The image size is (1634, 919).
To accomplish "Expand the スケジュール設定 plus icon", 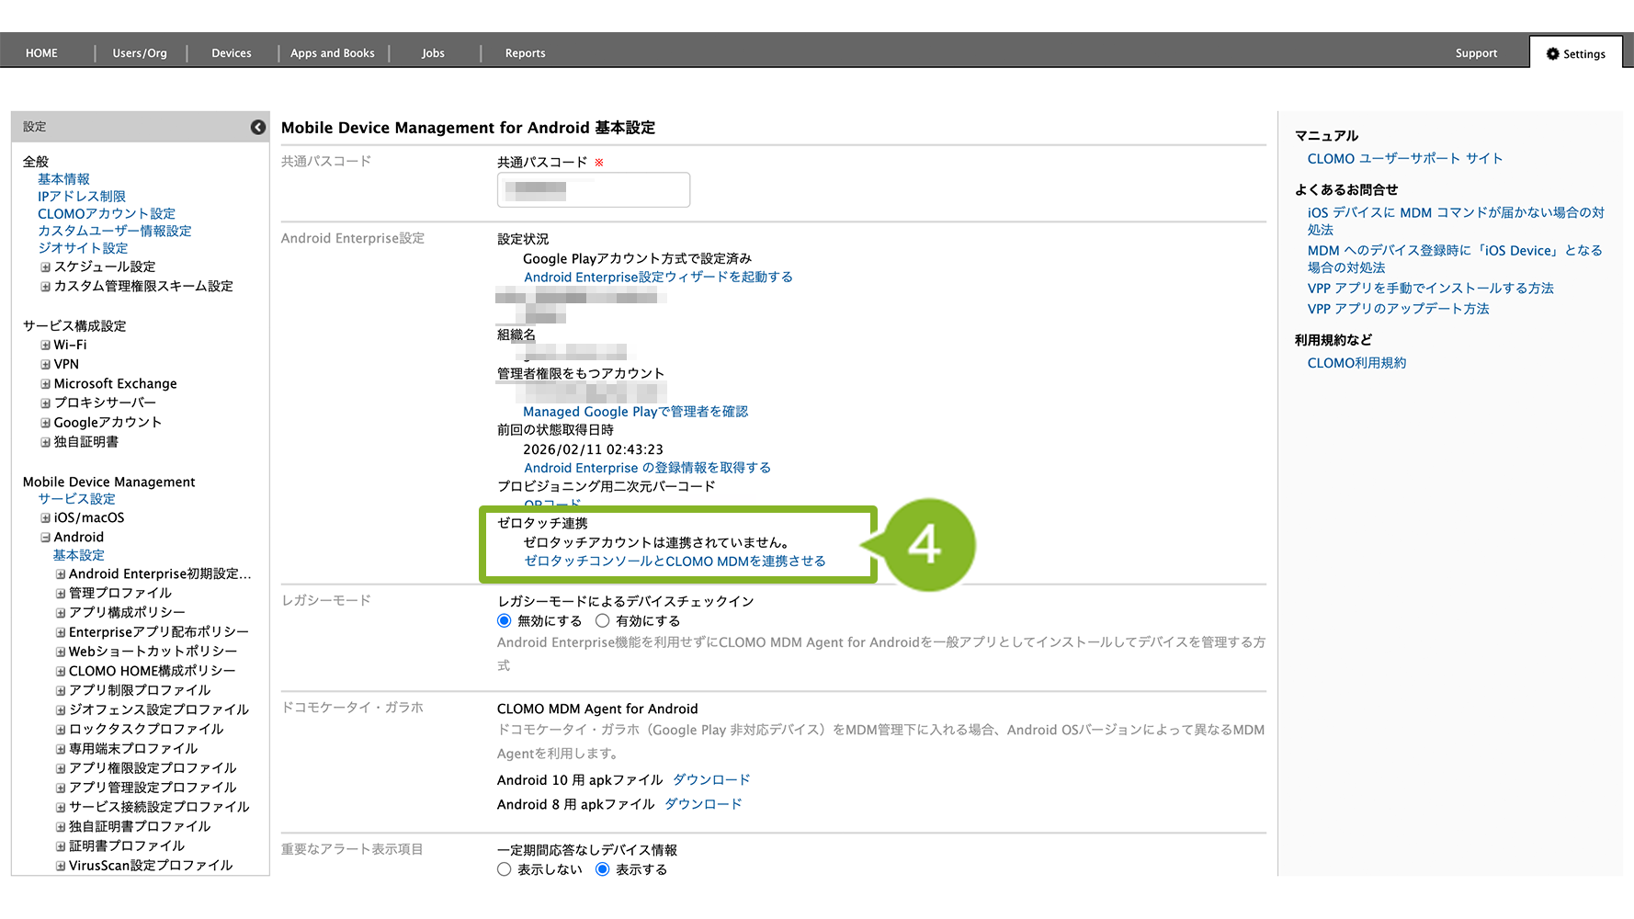I will pos(45,267).
